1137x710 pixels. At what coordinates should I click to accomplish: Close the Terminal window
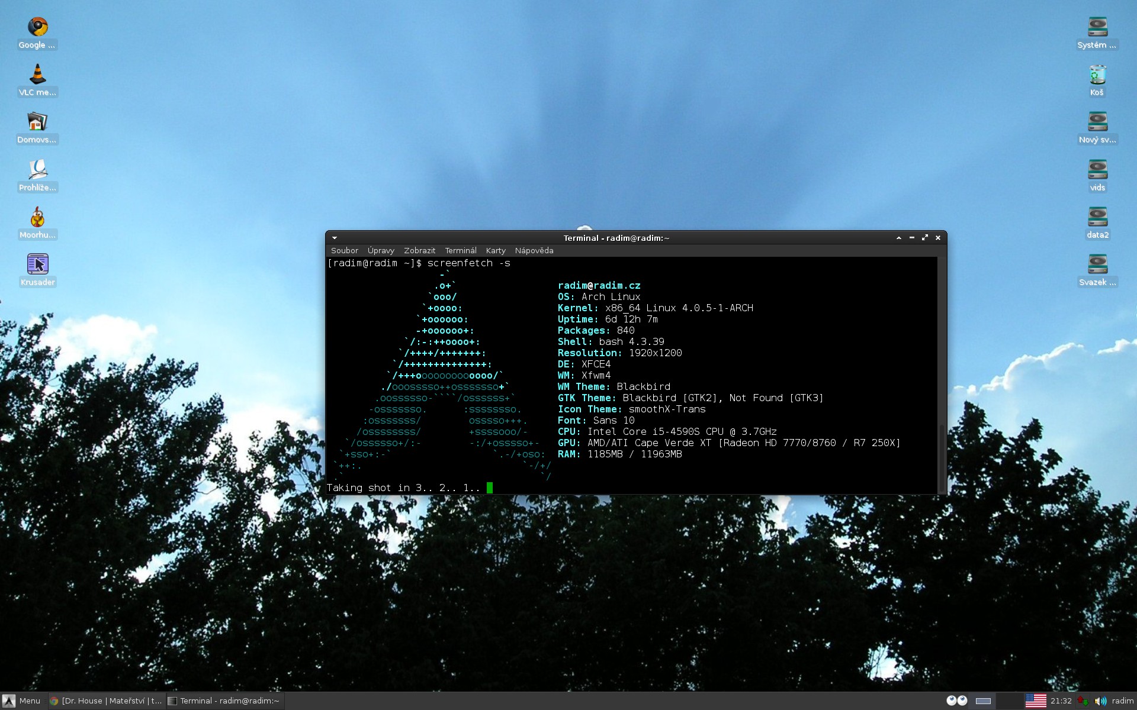coord(938,238)
